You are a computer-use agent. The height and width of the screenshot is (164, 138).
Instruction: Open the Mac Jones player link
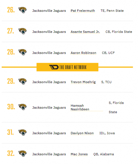[x=79, y=154]
